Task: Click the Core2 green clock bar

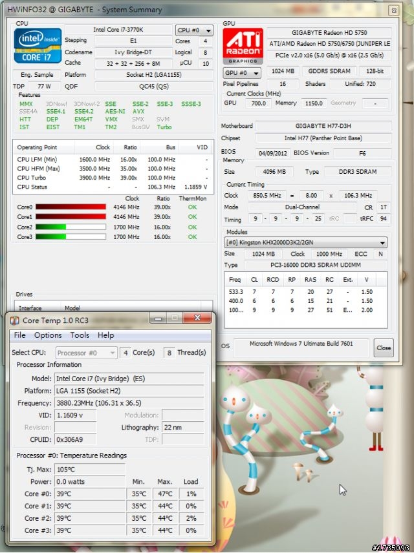Action: point(71,227)
